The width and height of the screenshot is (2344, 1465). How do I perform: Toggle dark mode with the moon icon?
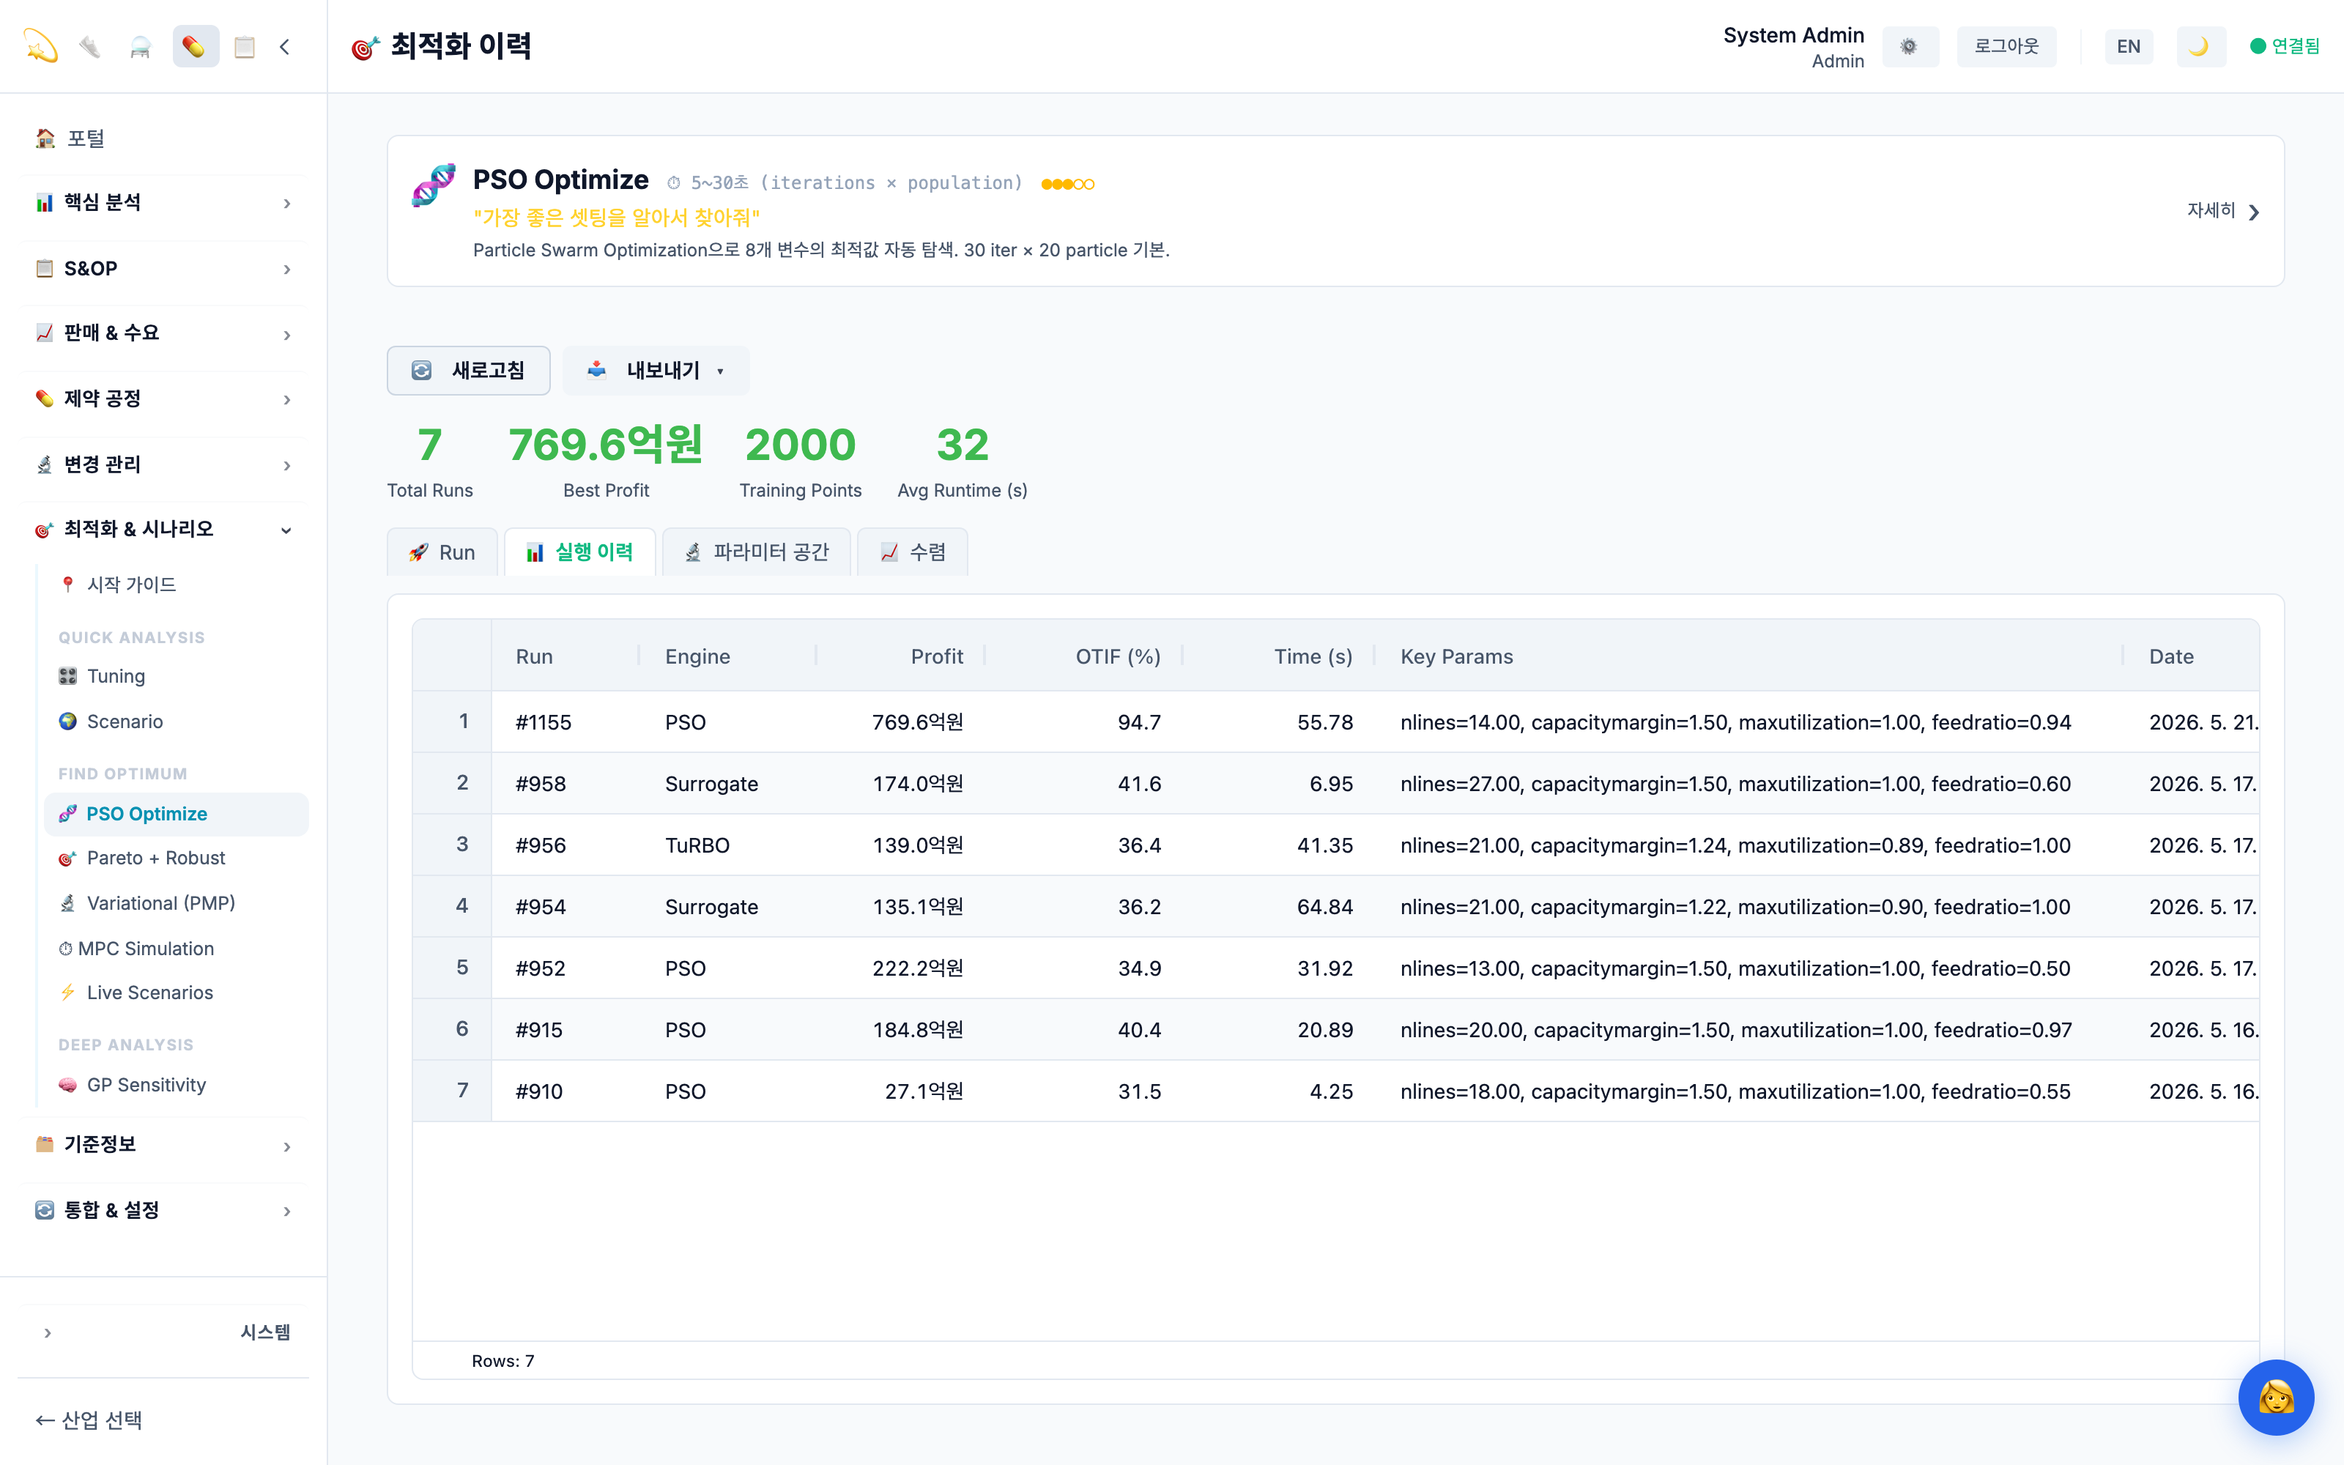[2200, 46]
